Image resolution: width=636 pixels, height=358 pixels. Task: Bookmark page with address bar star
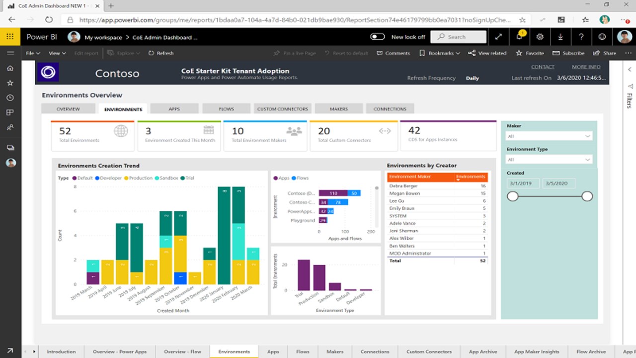(x=522, y=20)
